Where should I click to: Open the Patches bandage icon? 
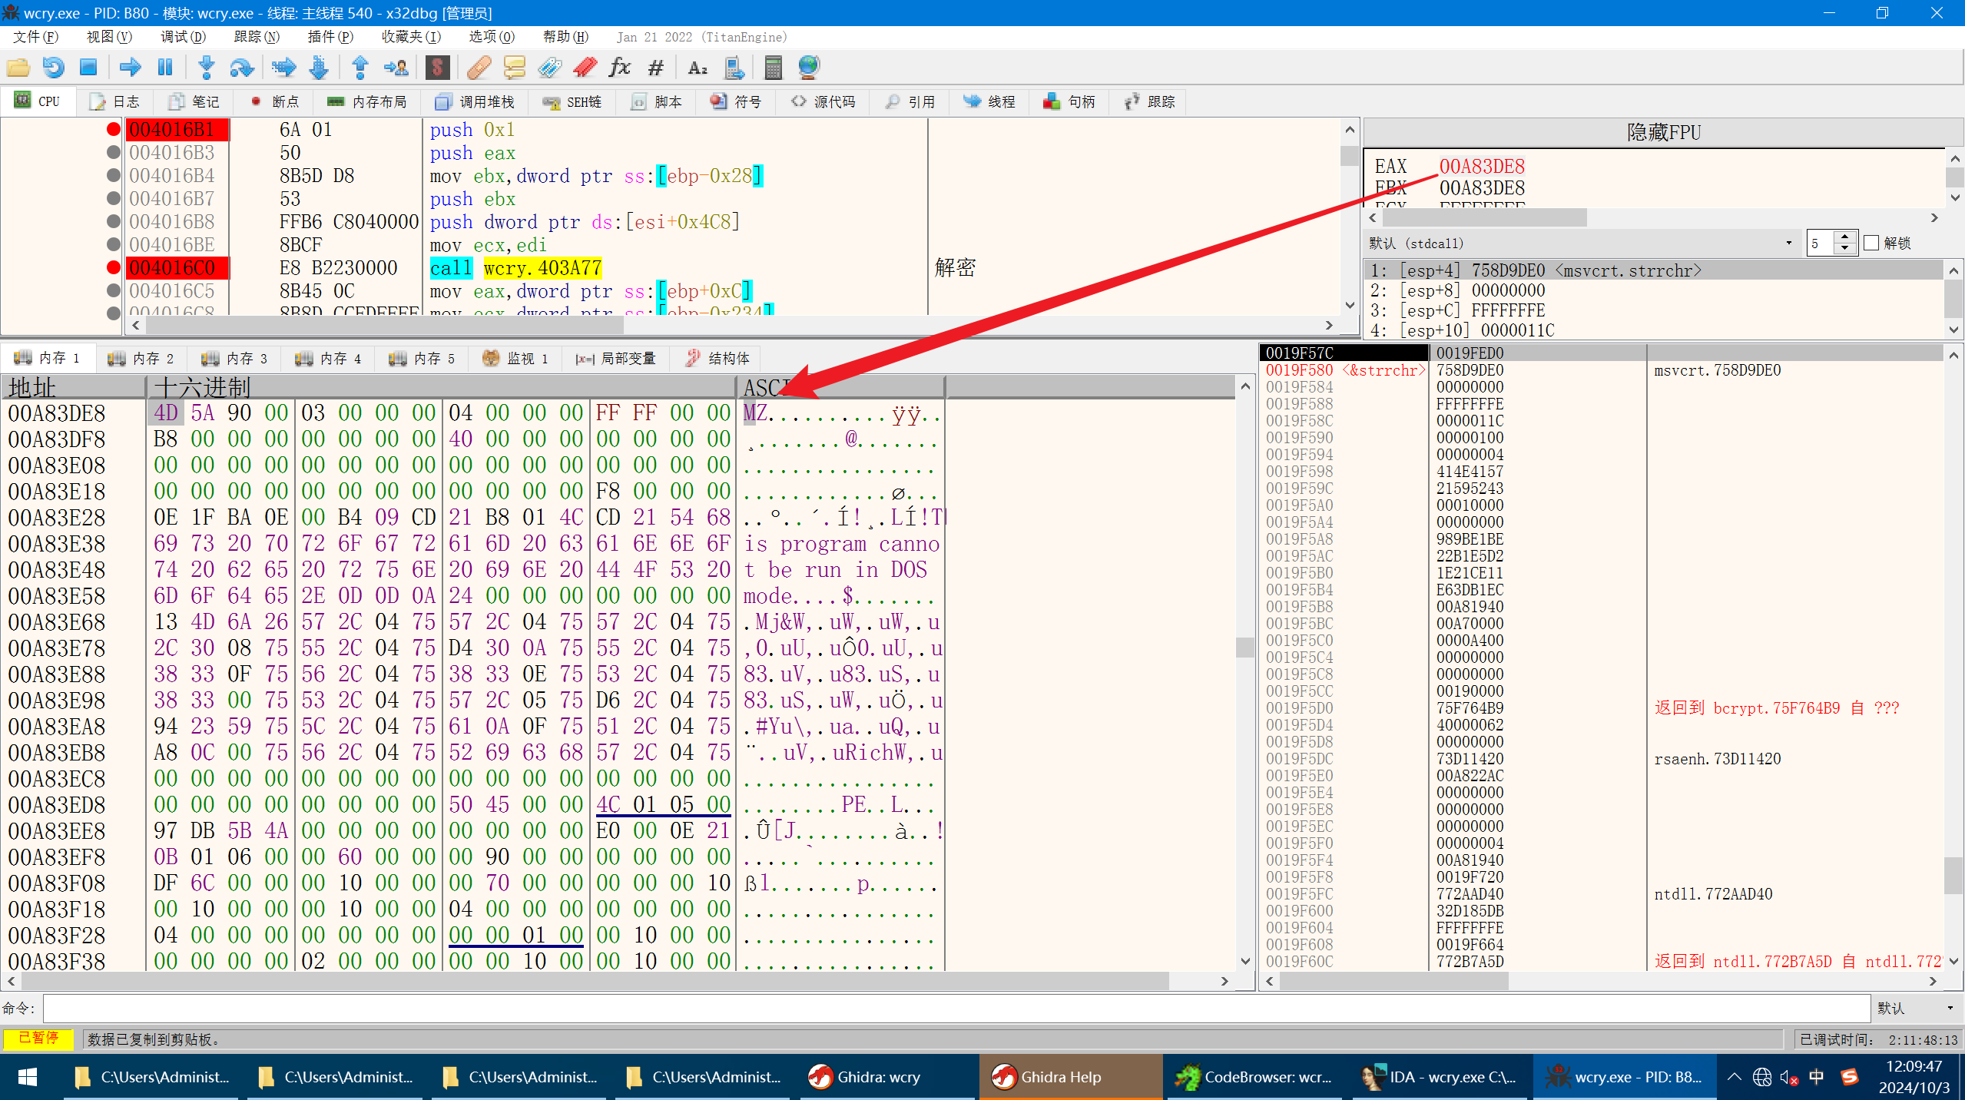(x=479, y=68)
